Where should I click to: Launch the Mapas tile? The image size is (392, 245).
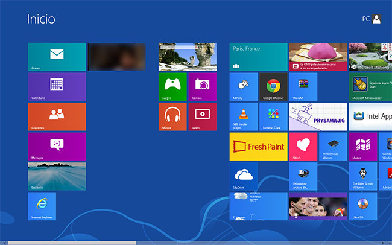(363, 147)
